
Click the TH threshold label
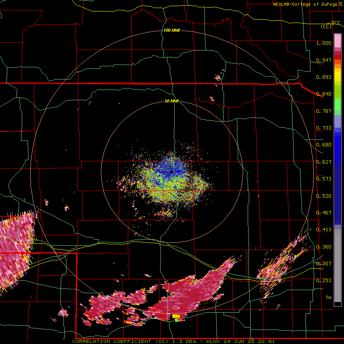pyautogui.click(x=328, y=297)
